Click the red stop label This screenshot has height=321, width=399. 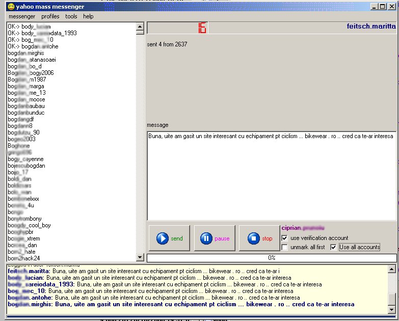pos(267,238)
